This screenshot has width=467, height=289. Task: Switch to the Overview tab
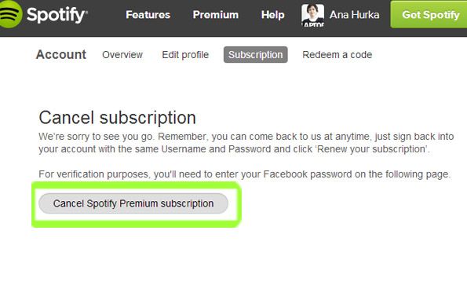point(122,55)
